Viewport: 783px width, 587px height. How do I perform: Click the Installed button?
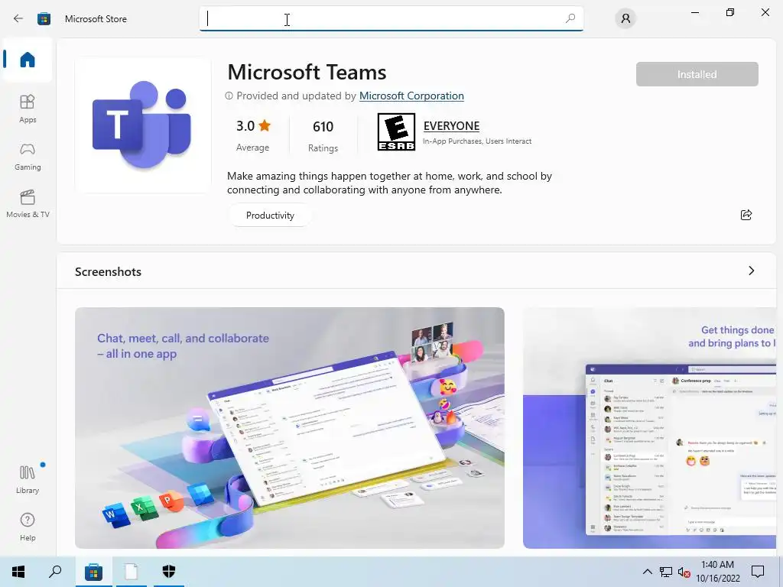coord(697,74)
